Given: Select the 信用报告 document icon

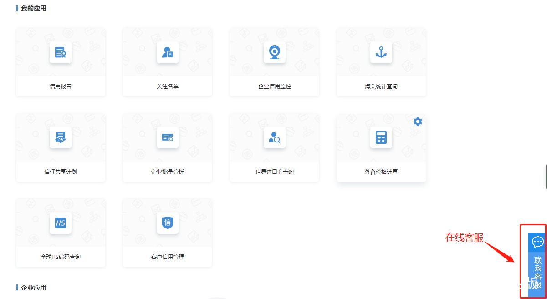Looking at the screenshot, I should [x=61, y=51].
